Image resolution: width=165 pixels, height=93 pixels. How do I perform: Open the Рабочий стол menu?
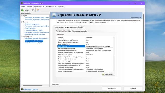tap(39, 6)
